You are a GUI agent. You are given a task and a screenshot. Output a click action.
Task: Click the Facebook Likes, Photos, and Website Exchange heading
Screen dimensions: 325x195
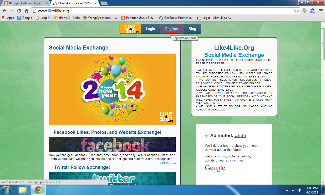(107, 132)
